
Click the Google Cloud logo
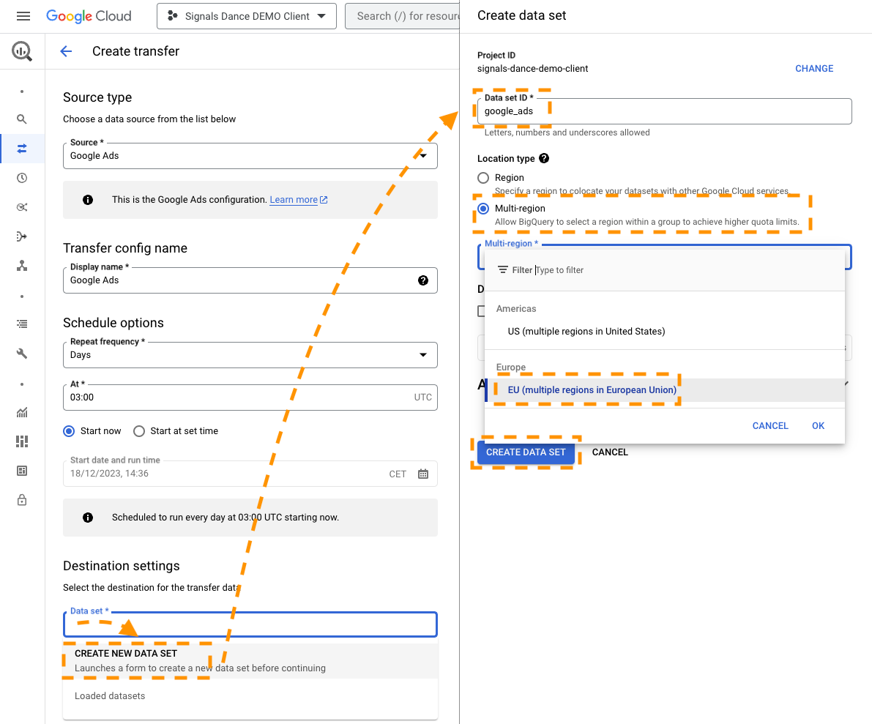(89, 16)
